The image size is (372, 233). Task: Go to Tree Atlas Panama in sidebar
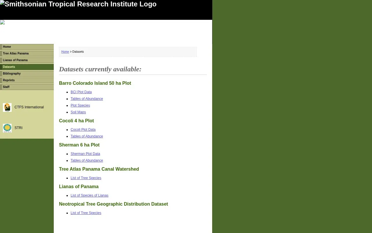click(27, 54)
